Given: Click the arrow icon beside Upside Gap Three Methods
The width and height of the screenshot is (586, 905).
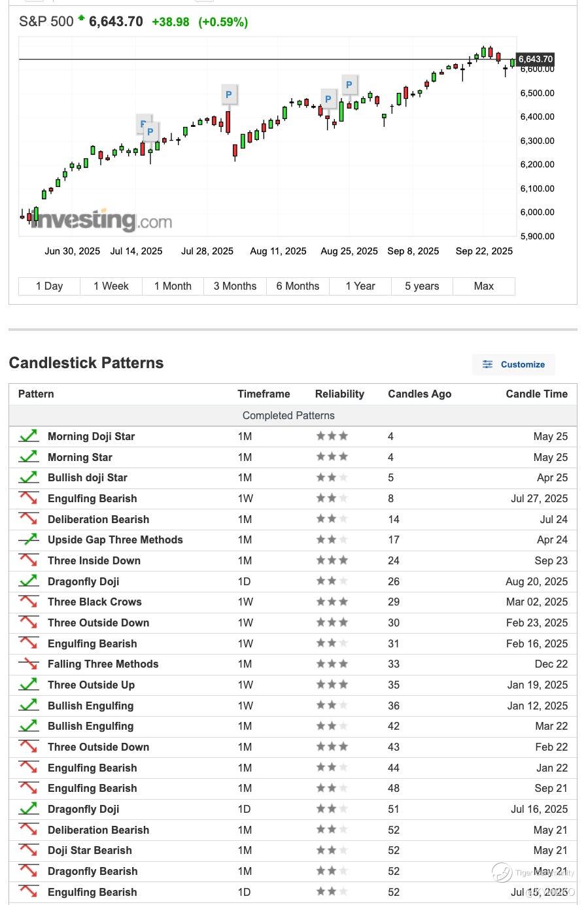Looking at the screenshot, I should click(x=28, y=539).
